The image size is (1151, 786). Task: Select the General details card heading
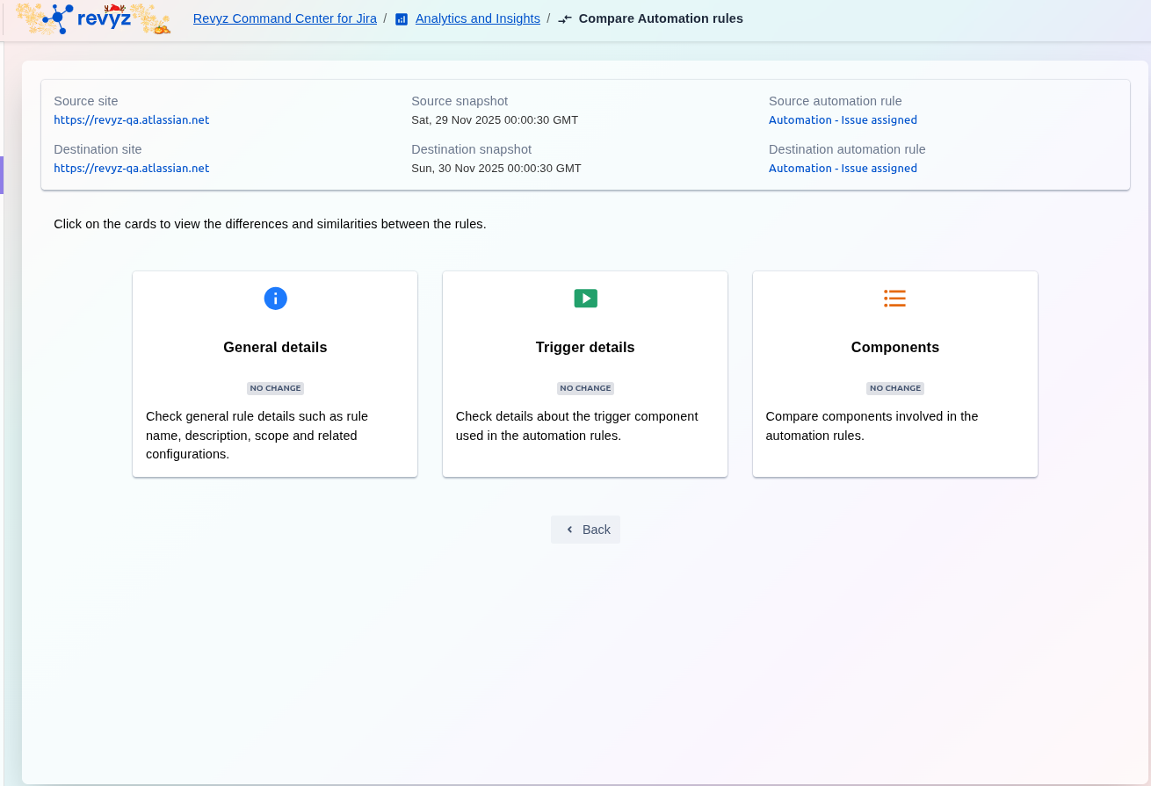[275, 348]
